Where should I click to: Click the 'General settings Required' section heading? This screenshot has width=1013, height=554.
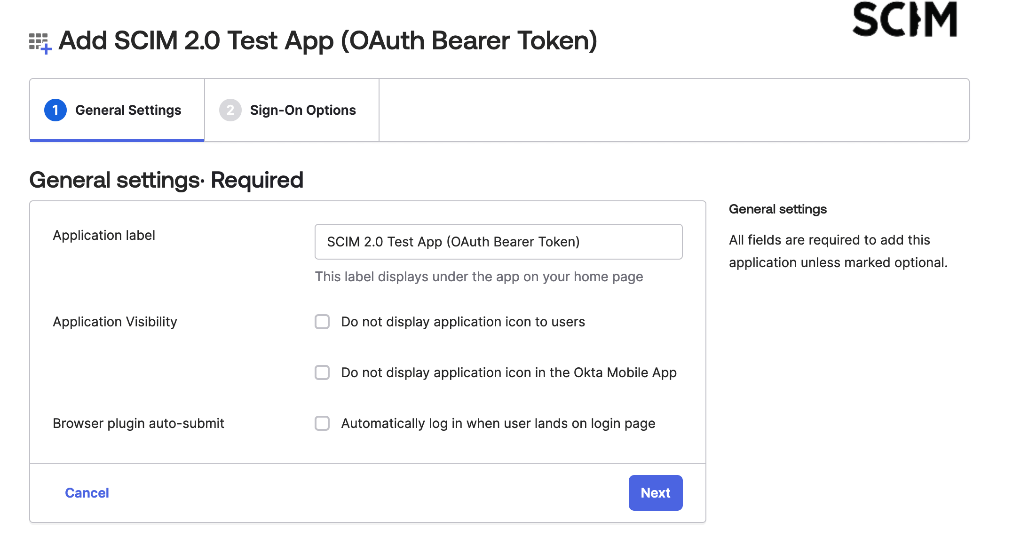click(166, 180)
